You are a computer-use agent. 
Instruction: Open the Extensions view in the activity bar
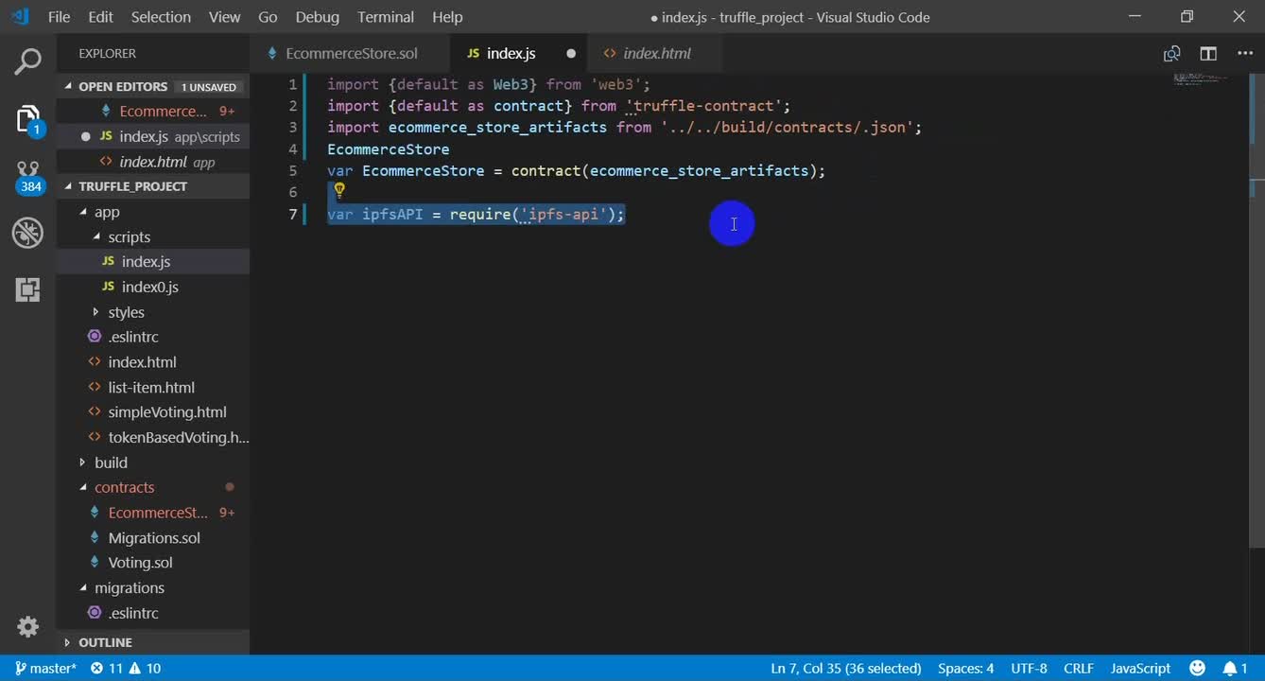[27, 289]
